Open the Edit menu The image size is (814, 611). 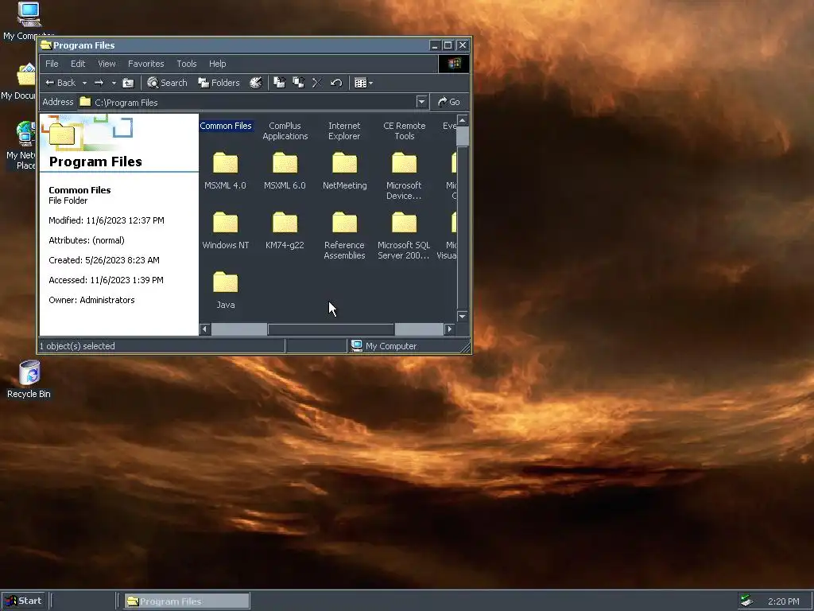78,64
